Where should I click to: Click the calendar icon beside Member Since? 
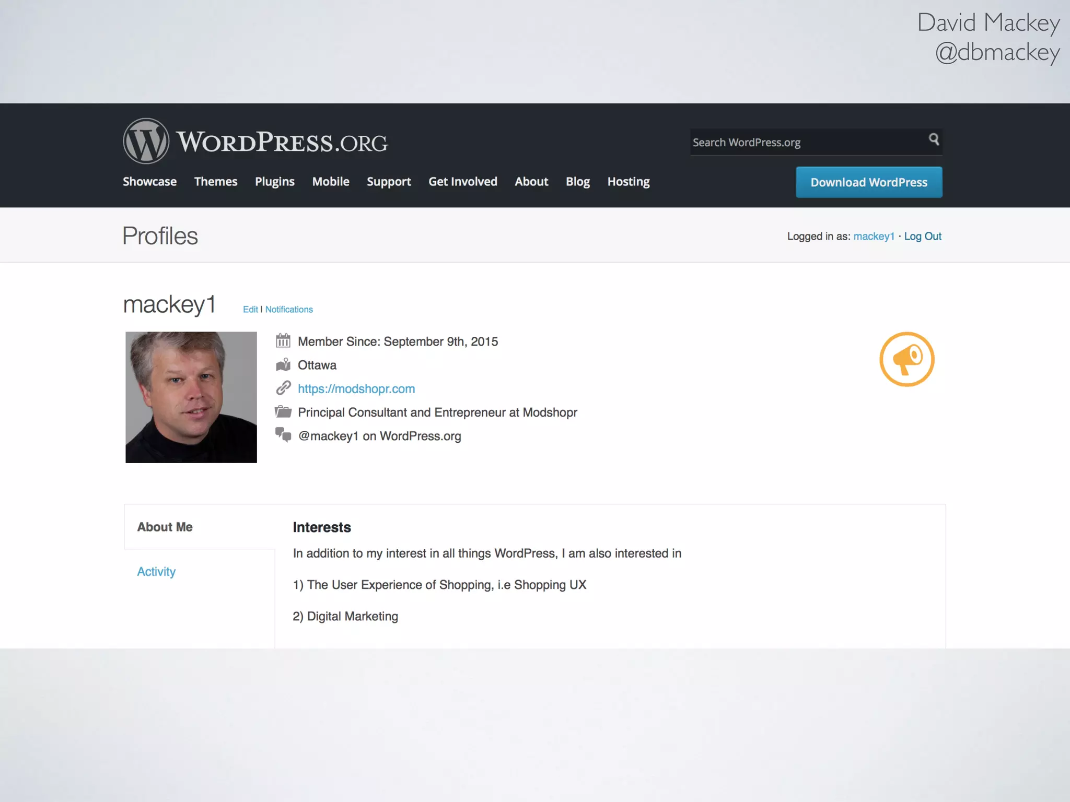tap(283, 341)
